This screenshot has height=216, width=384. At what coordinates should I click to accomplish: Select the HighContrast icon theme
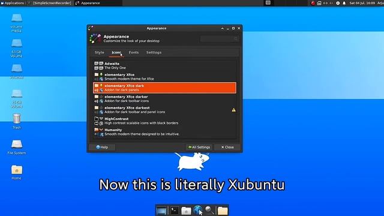[164, 121]
